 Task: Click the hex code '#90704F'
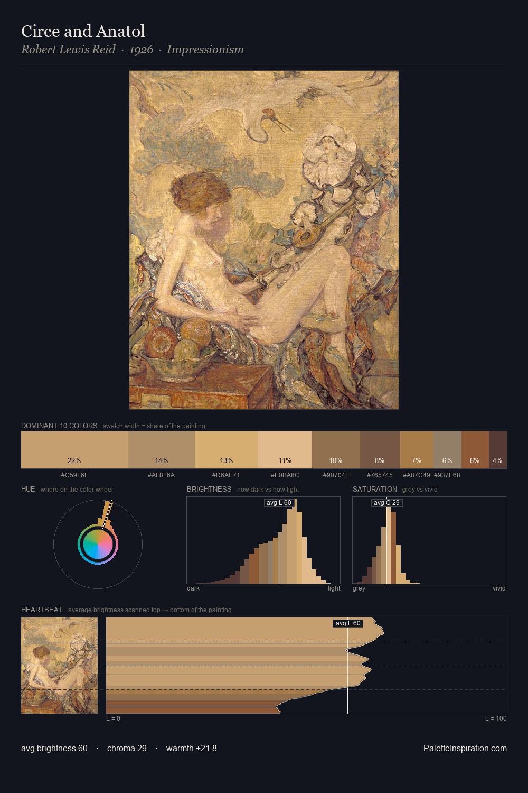(x=336, y=475)
